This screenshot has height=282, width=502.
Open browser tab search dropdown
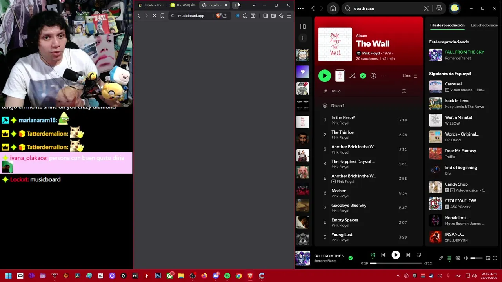pyautogui.click(x=254, y=5)
